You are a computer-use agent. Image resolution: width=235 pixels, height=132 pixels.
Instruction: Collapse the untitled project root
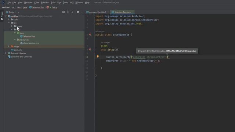click(6, 16)
